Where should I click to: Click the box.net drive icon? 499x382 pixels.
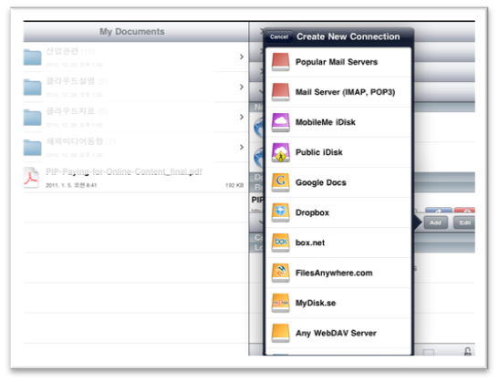coord(280,243)
